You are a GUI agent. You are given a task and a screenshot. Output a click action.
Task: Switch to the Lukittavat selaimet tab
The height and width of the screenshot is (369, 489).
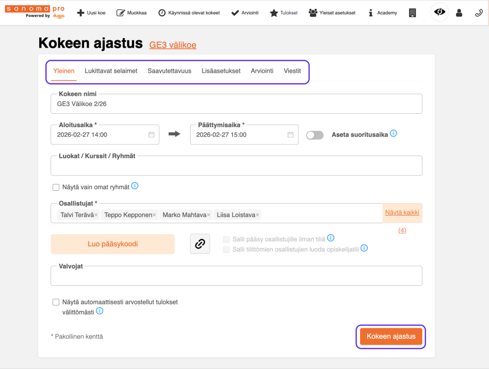click(111, 71)
